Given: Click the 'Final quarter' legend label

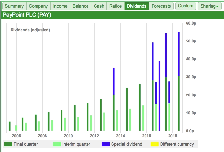Looking at the screenshot, I should [x=26, y=144].
